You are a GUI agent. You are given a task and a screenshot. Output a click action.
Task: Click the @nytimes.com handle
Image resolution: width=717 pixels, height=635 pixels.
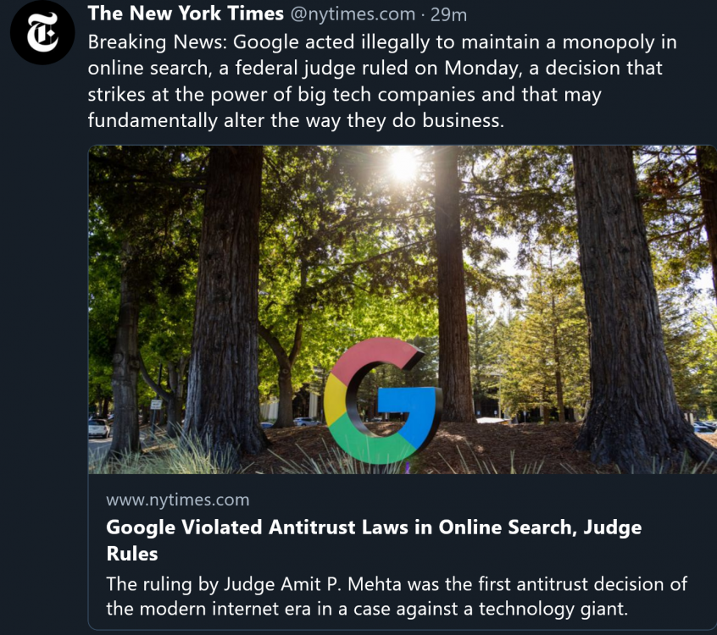(353, 14)
